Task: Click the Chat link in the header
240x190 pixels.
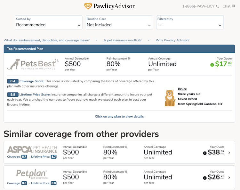Action: [226, 6]
